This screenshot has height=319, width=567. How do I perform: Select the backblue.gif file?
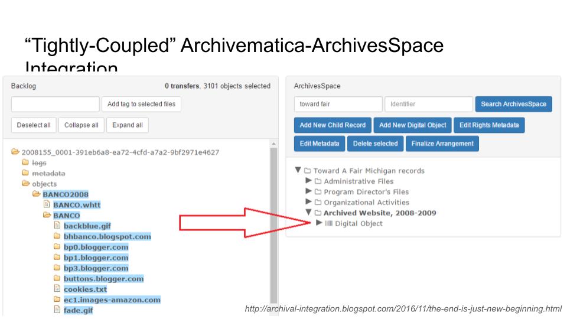point(87,226)
